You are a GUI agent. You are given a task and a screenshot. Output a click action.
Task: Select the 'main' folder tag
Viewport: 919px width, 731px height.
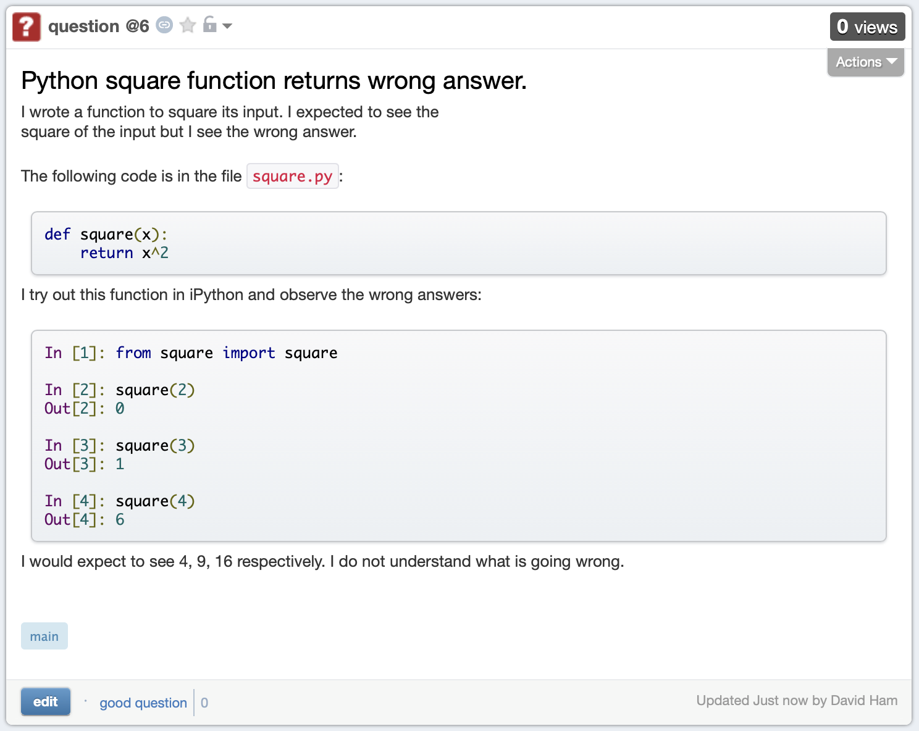(44, 636)
